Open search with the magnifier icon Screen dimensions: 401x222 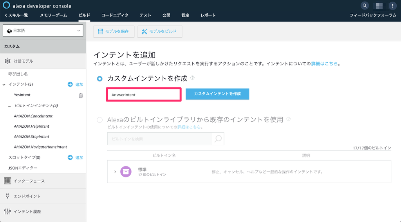(x=365, y=5)
